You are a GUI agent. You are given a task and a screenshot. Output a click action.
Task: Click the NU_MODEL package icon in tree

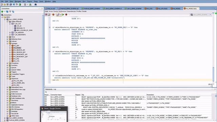coord(13,48)
